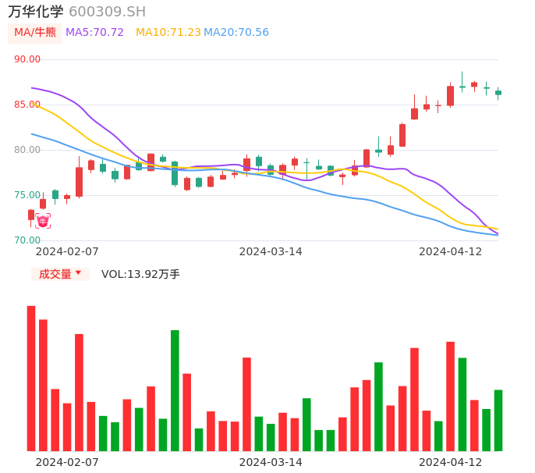Select the 成交量 volume tab
Viewport: 535px width, 473px height.
pyautogui.click(x=55, y=274)
